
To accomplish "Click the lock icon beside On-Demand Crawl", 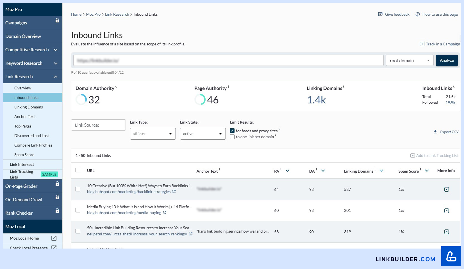I will click(57, 197).
